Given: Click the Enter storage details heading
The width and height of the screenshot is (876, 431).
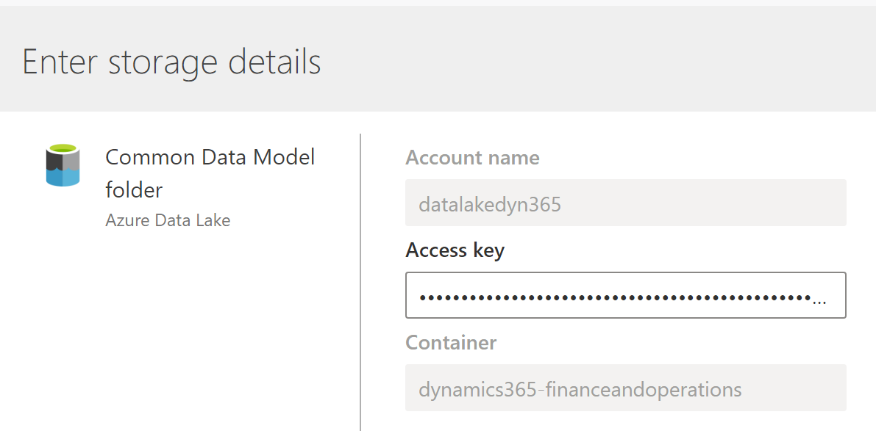Looking at the screenshot, I should pos(171,62).
